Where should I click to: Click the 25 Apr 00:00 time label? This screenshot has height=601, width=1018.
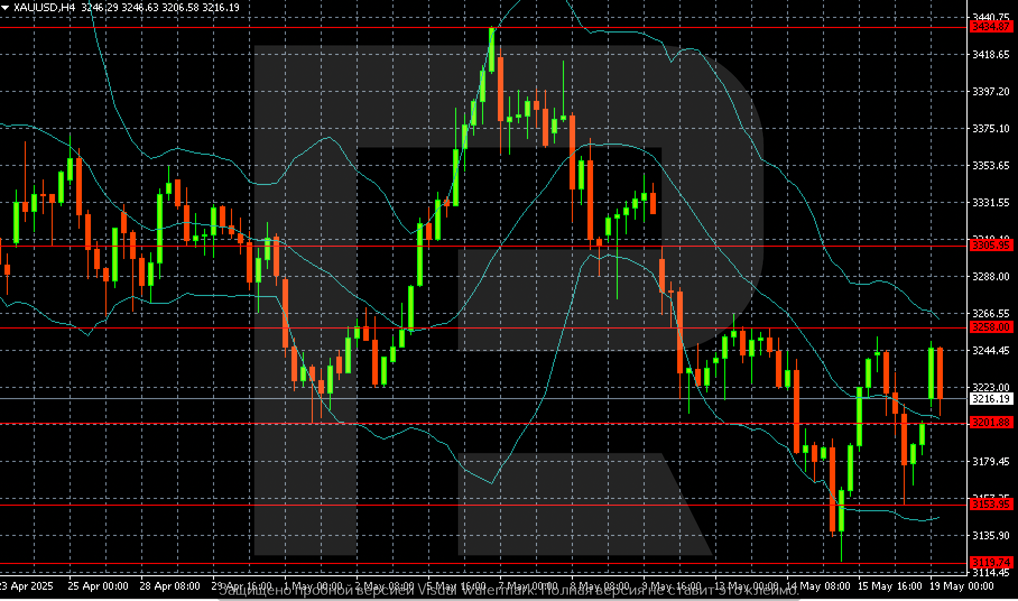click(98, 586)
